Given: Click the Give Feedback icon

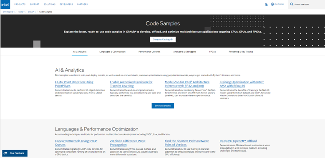Looking at the screenshot, I should [6, 153].
